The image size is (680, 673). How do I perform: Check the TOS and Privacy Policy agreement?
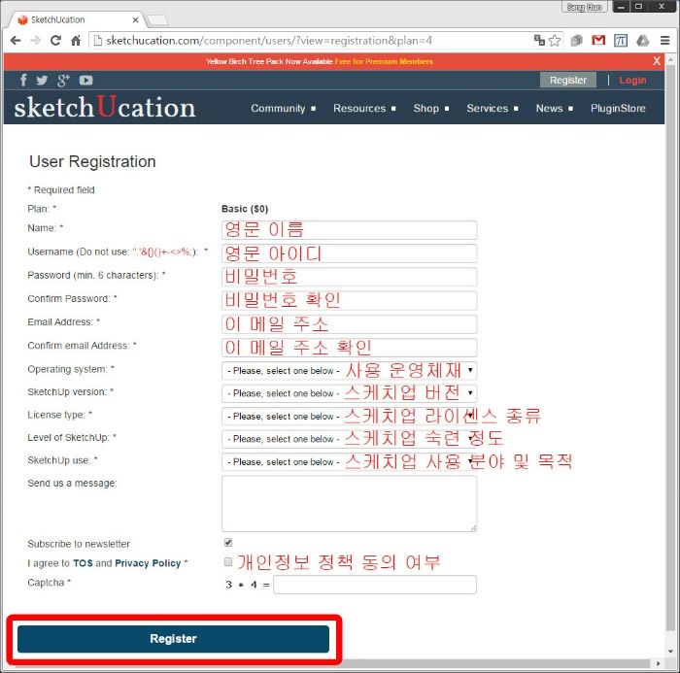228,562
